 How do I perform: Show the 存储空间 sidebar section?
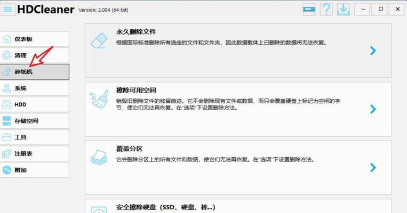pos(34,121)
